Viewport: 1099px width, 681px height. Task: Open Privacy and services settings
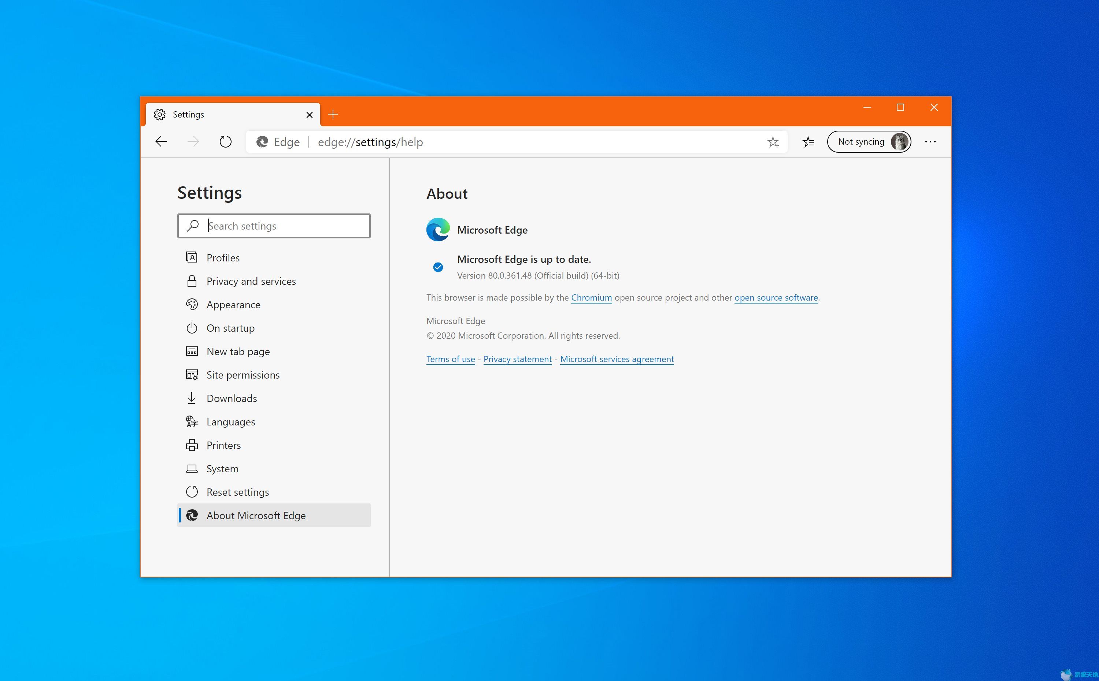pos(274,281)
